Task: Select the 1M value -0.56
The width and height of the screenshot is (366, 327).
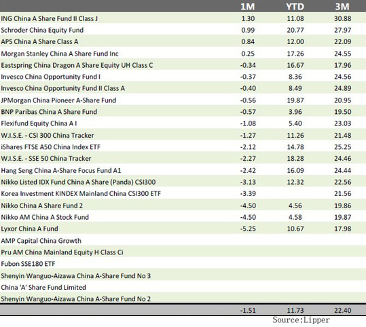Action: pyautogui.click(x=248, y=100)
